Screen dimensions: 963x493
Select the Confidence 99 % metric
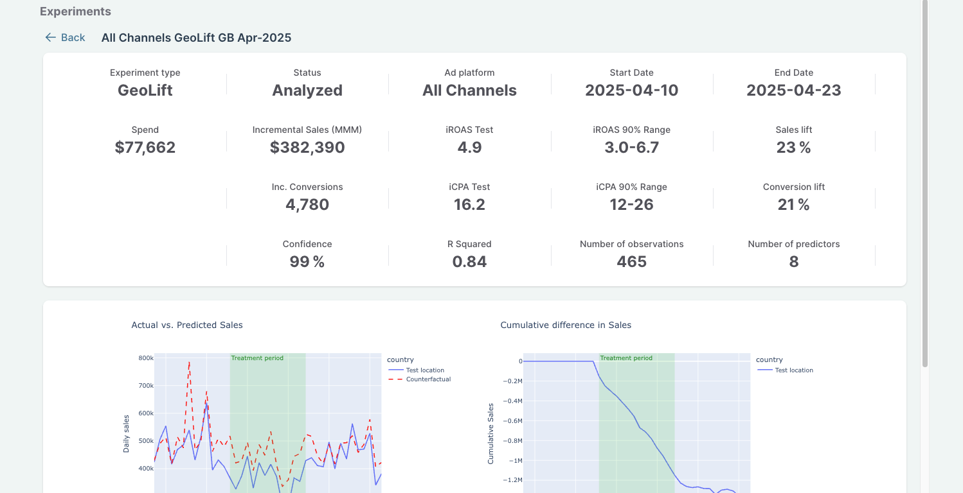click(x=307, y=262)
